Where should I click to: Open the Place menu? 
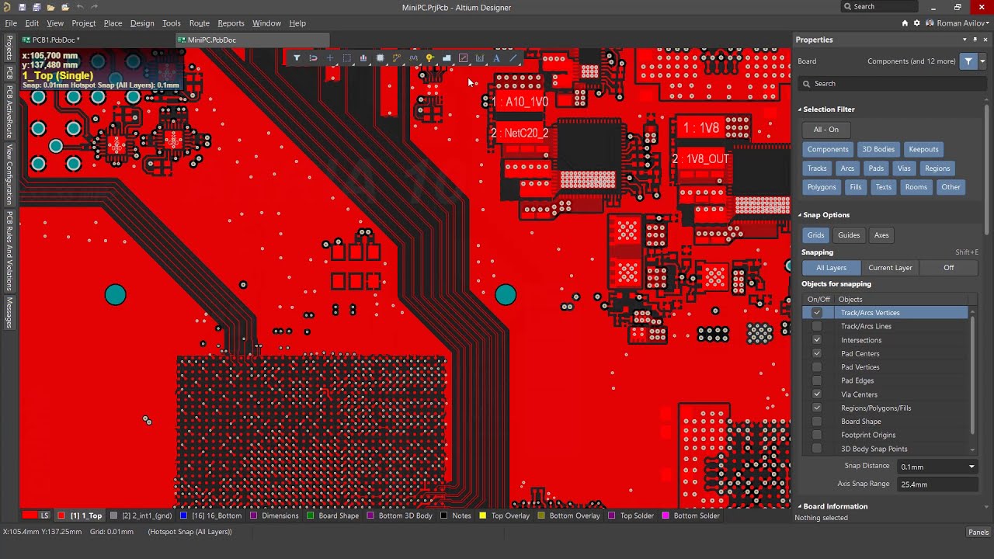tap(113, 23)
